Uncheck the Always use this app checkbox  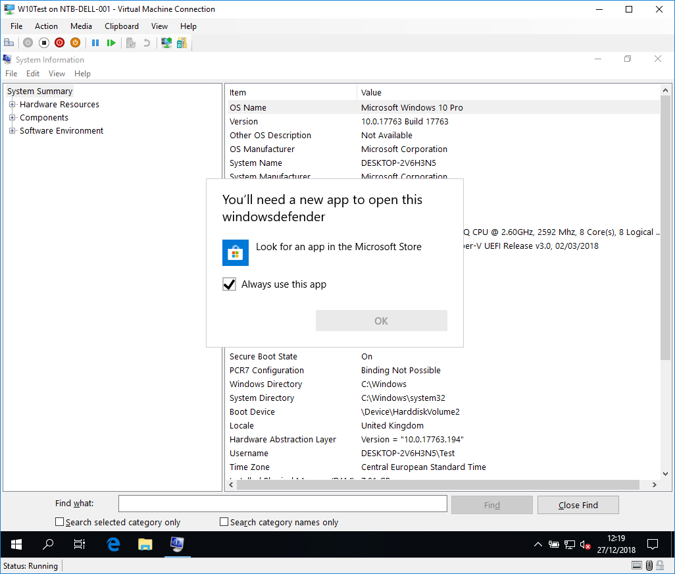point(229,284)
